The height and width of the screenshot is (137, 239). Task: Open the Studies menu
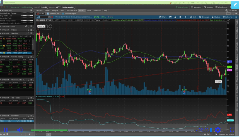[216, 17]
